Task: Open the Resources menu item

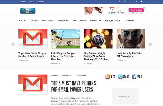Action: click(x=95, y=20)
